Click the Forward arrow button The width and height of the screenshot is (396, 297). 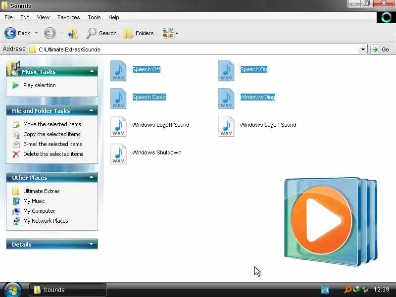tap(50, 33)
